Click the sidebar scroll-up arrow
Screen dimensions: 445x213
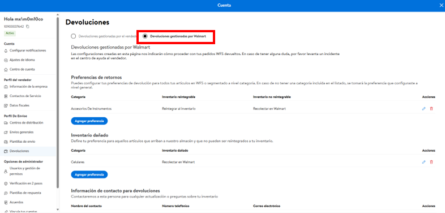(x=58, y=15)
